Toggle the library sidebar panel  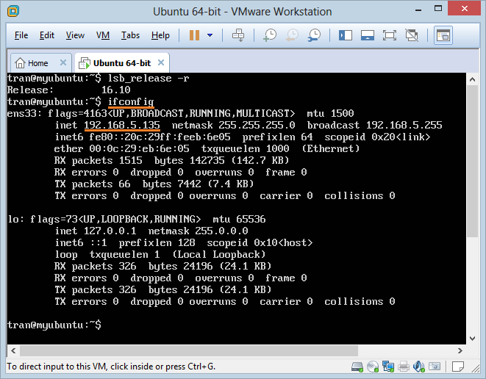point(346,35)
